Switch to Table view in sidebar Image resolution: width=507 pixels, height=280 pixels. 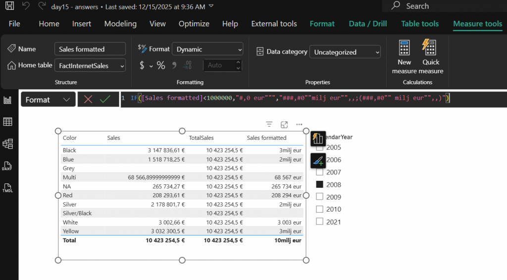[x=8, y=122]
